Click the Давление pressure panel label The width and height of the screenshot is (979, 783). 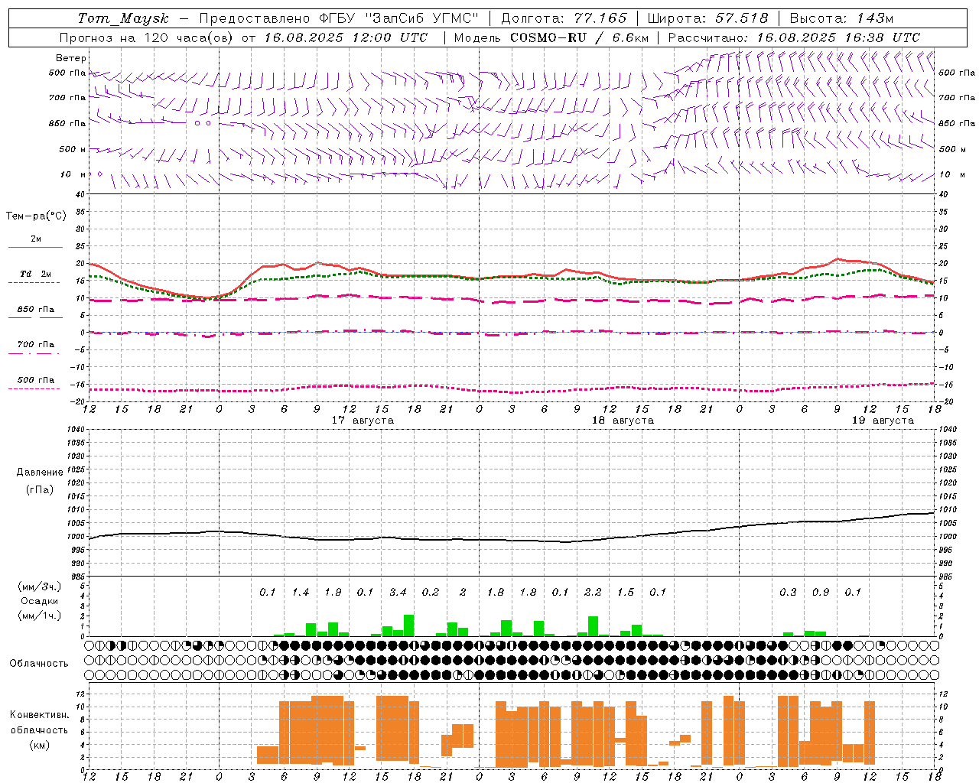[x=39, y=473]
